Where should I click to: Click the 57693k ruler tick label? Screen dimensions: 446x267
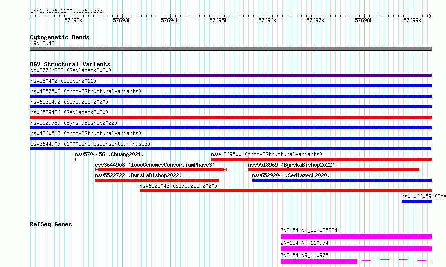click(x=122, y=20)
